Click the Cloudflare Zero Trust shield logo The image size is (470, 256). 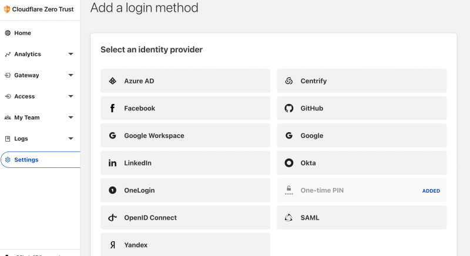coord(7,9)
